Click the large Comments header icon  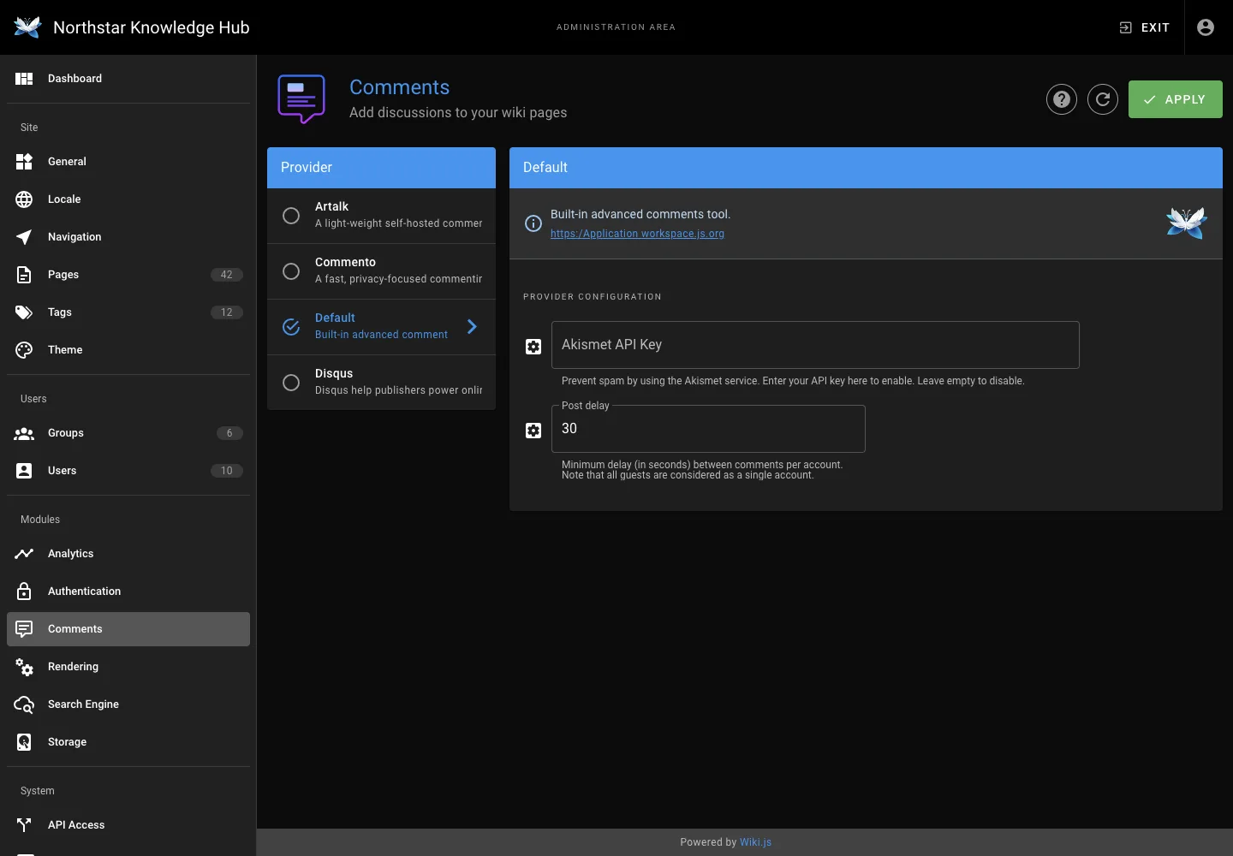[x=301, y=99]
